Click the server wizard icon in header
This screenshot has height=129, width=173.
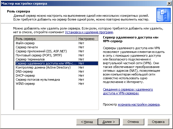click(x=163, y=15)
